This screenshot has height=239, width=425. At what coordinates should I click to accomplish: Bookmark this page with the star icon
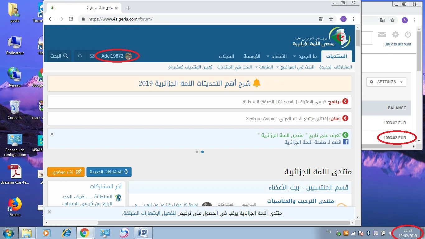(x=331, y=19)
